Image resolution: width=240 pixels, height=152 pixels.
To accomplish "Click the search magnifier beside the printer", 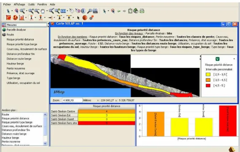I will point(90,11).
